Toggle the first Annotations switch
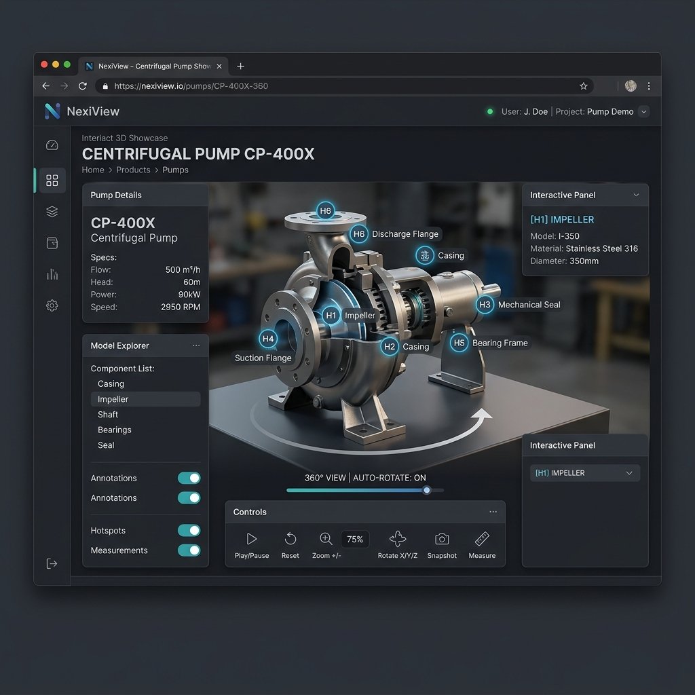This screenshot has width=695, height=695. click(x=189, y=478)
